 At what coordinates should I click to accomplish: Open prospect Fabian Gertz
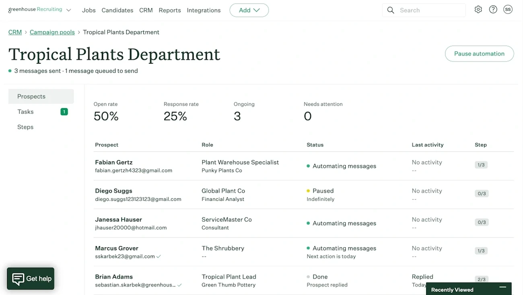click(x=114, y=162)
